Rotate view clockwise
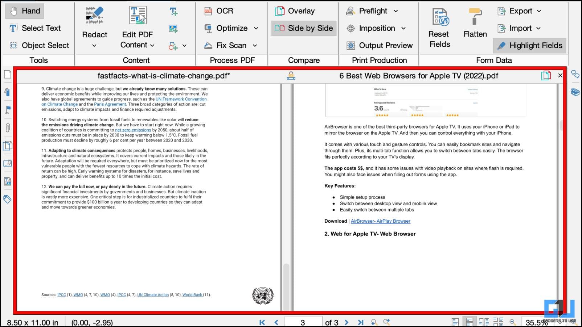 tap(387, 322)
